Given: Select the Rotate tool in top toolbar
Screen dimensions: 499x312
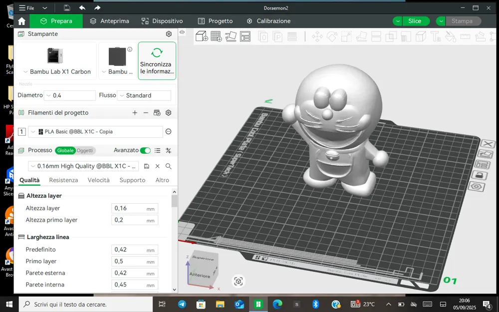Looking at the screenshot, I should pos(332,36).
